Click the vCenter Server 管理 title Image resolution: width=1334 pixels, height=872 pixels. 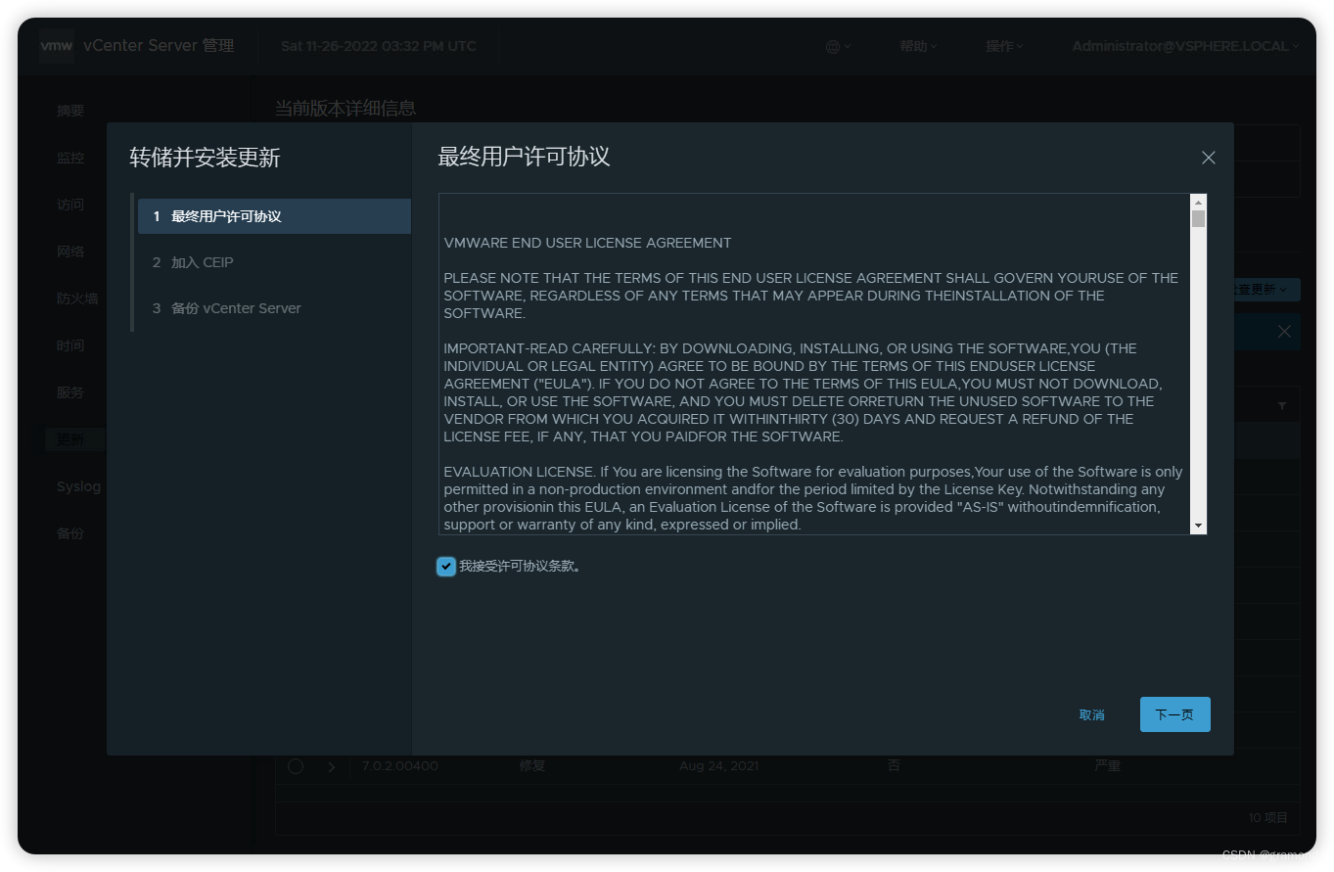tap(159, 46)
